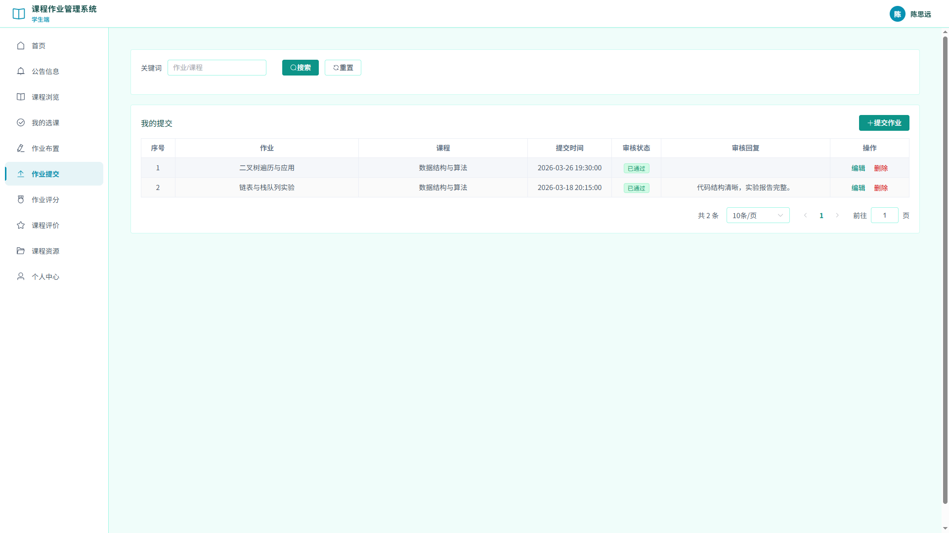
Task: Click the 课程 column header
Action: coord(443,148)
